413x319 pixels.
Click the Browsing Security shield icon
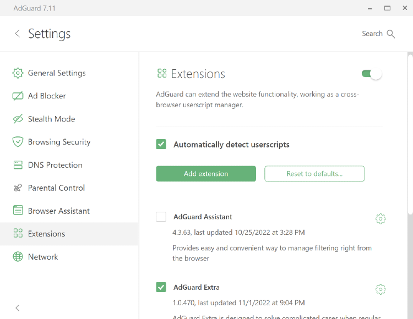18,142
